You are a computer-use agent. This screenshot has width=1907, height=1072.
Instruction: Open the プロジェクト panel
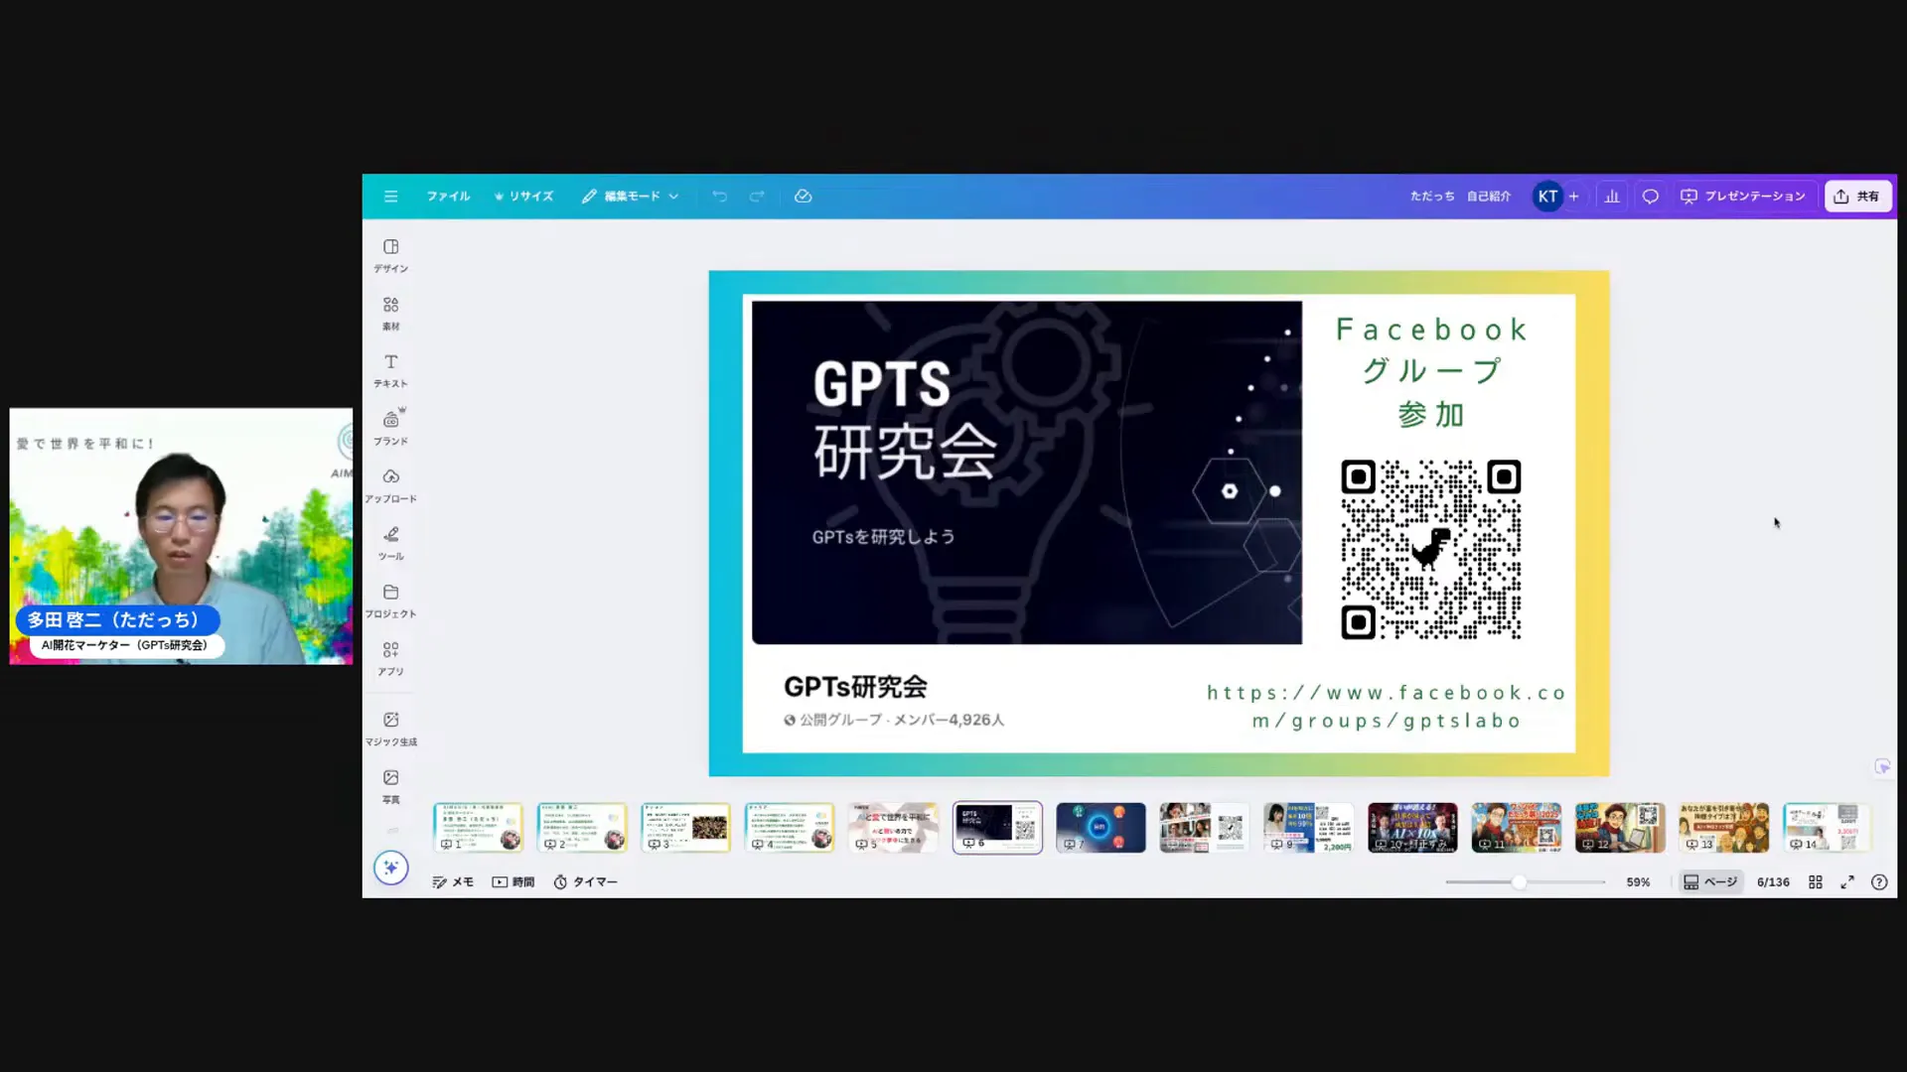point(390,601)
